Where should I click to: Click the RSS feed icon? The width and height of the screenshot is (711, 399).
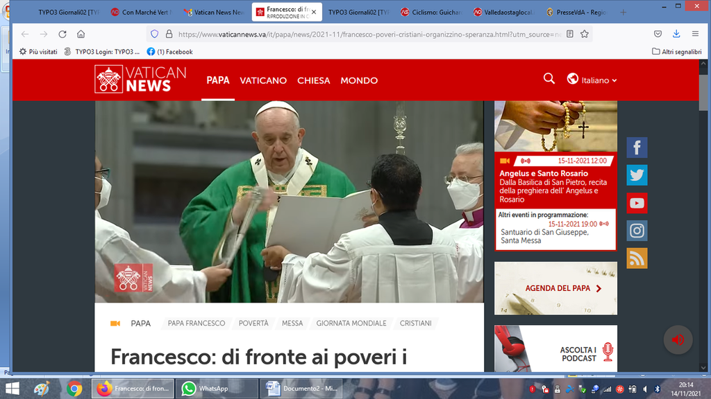pos(637,258)
